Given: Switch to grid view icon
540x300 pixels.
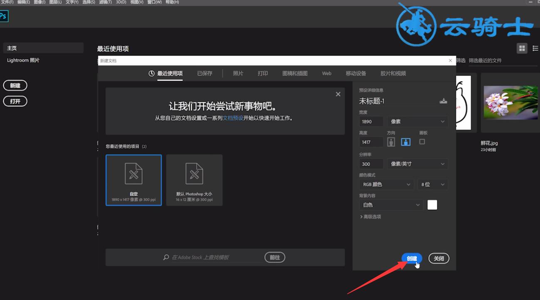Looking at the screenshot, I should tap(522, 49).
